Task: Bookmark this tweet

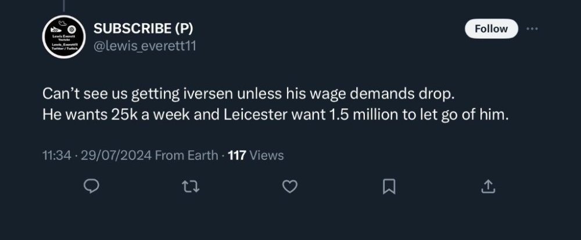Action: point(389,187)
